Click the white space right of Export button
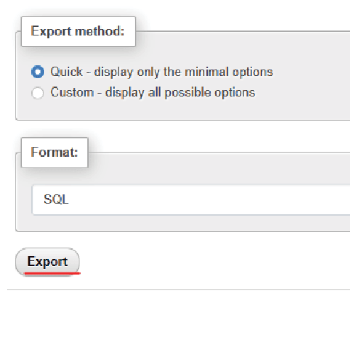The width and height of the screenshot is (352, 337). [x=213, y=262]
